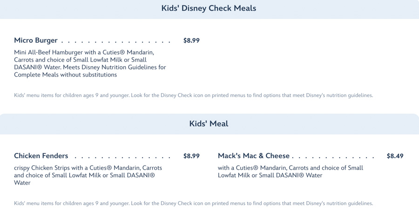Click the dotted leader after Mack's Mac & Cheese
Screen dimensions: 419x217
point(334,157)
